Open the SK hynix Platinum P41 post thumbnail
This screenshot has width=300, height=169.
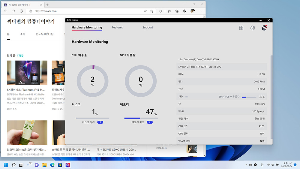pyautogui.click(x=27, y=73)
